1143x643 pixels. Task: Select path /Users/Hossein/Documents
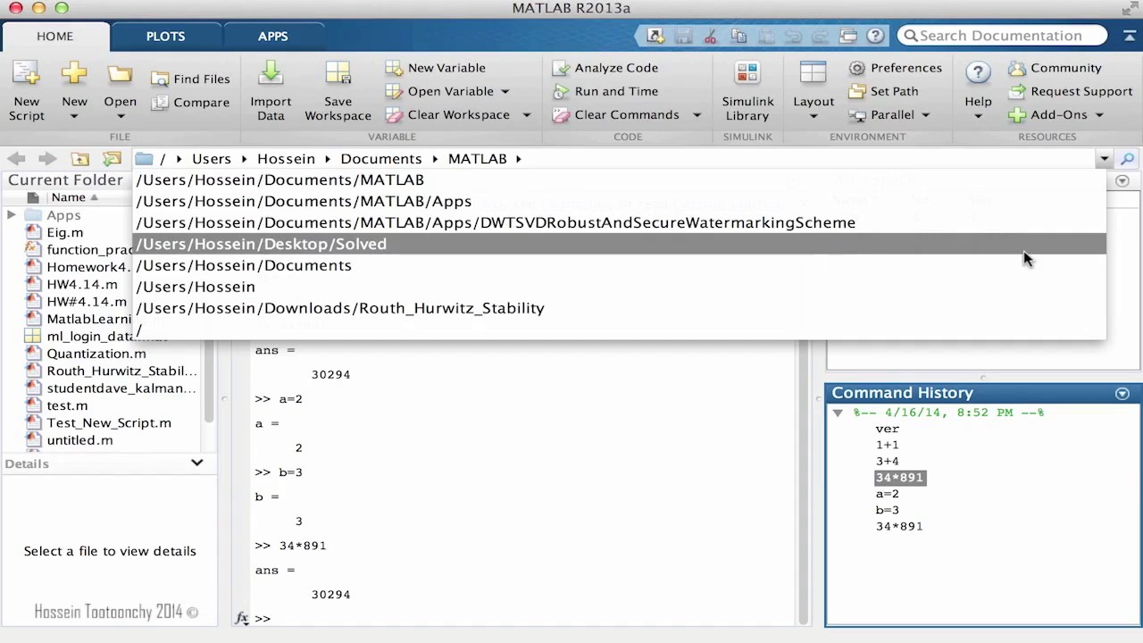coord(620,265)
